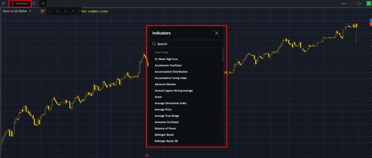Click the Save chart layout button

[x=343, y=4]
